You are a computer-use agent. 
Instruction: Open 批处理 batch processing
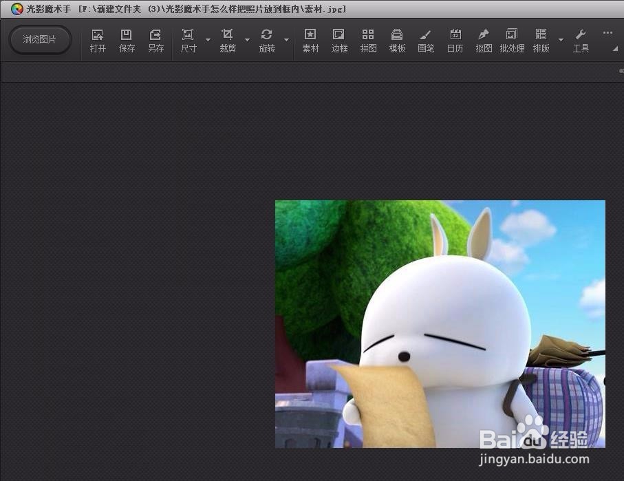512,41
